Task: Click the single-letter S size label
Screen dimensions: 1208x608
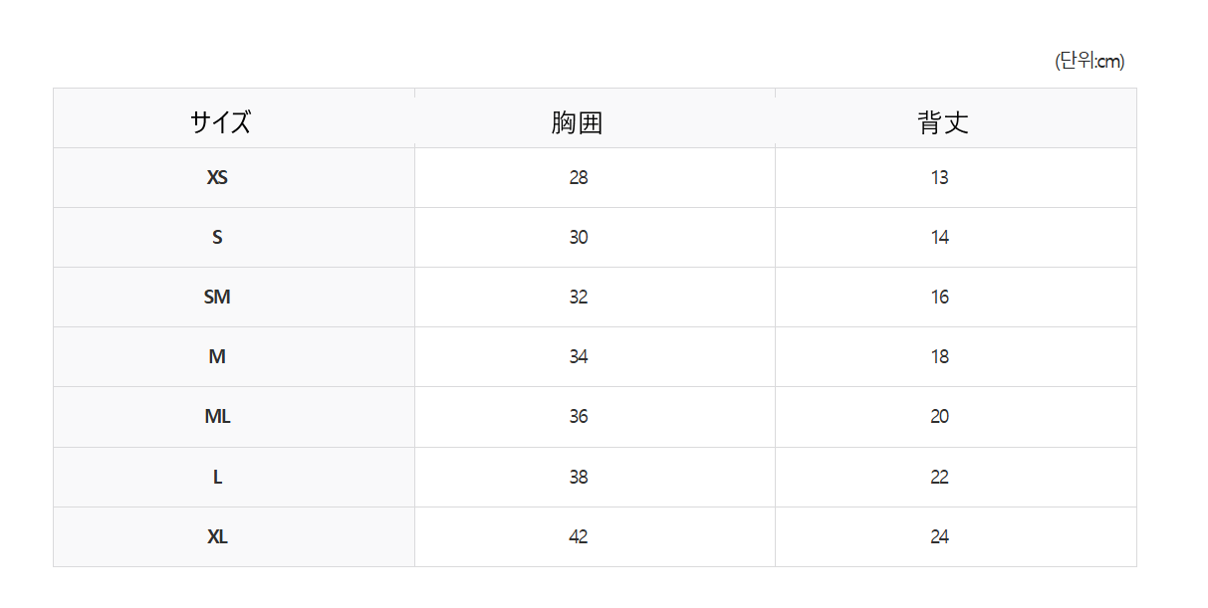Action: coord(217,238)
